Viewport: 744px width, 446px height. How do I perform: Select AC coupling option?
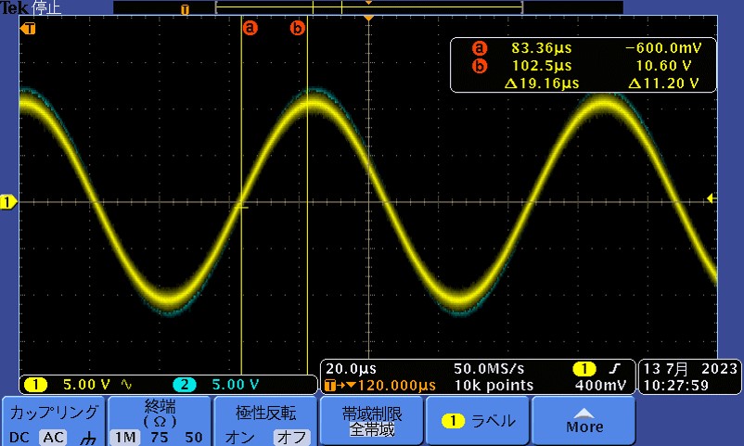pyautogui.click(x=52, y=437)
